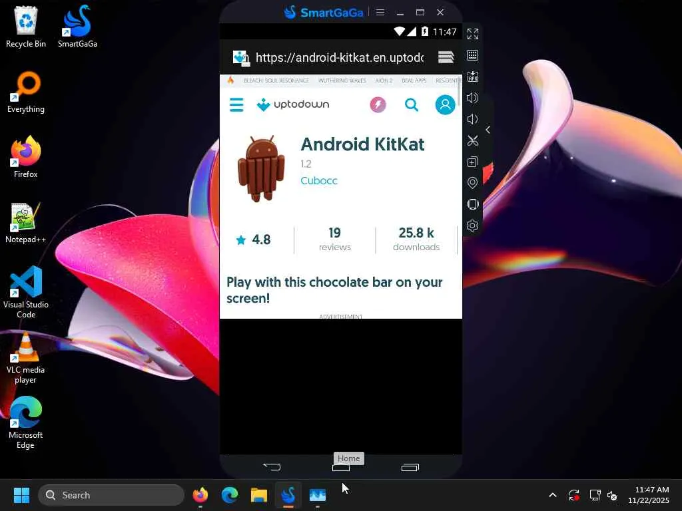Viewport: 682px width, 511px height.
Task: Tap the Android recent apps button
Action: click(x=410, y=467)
